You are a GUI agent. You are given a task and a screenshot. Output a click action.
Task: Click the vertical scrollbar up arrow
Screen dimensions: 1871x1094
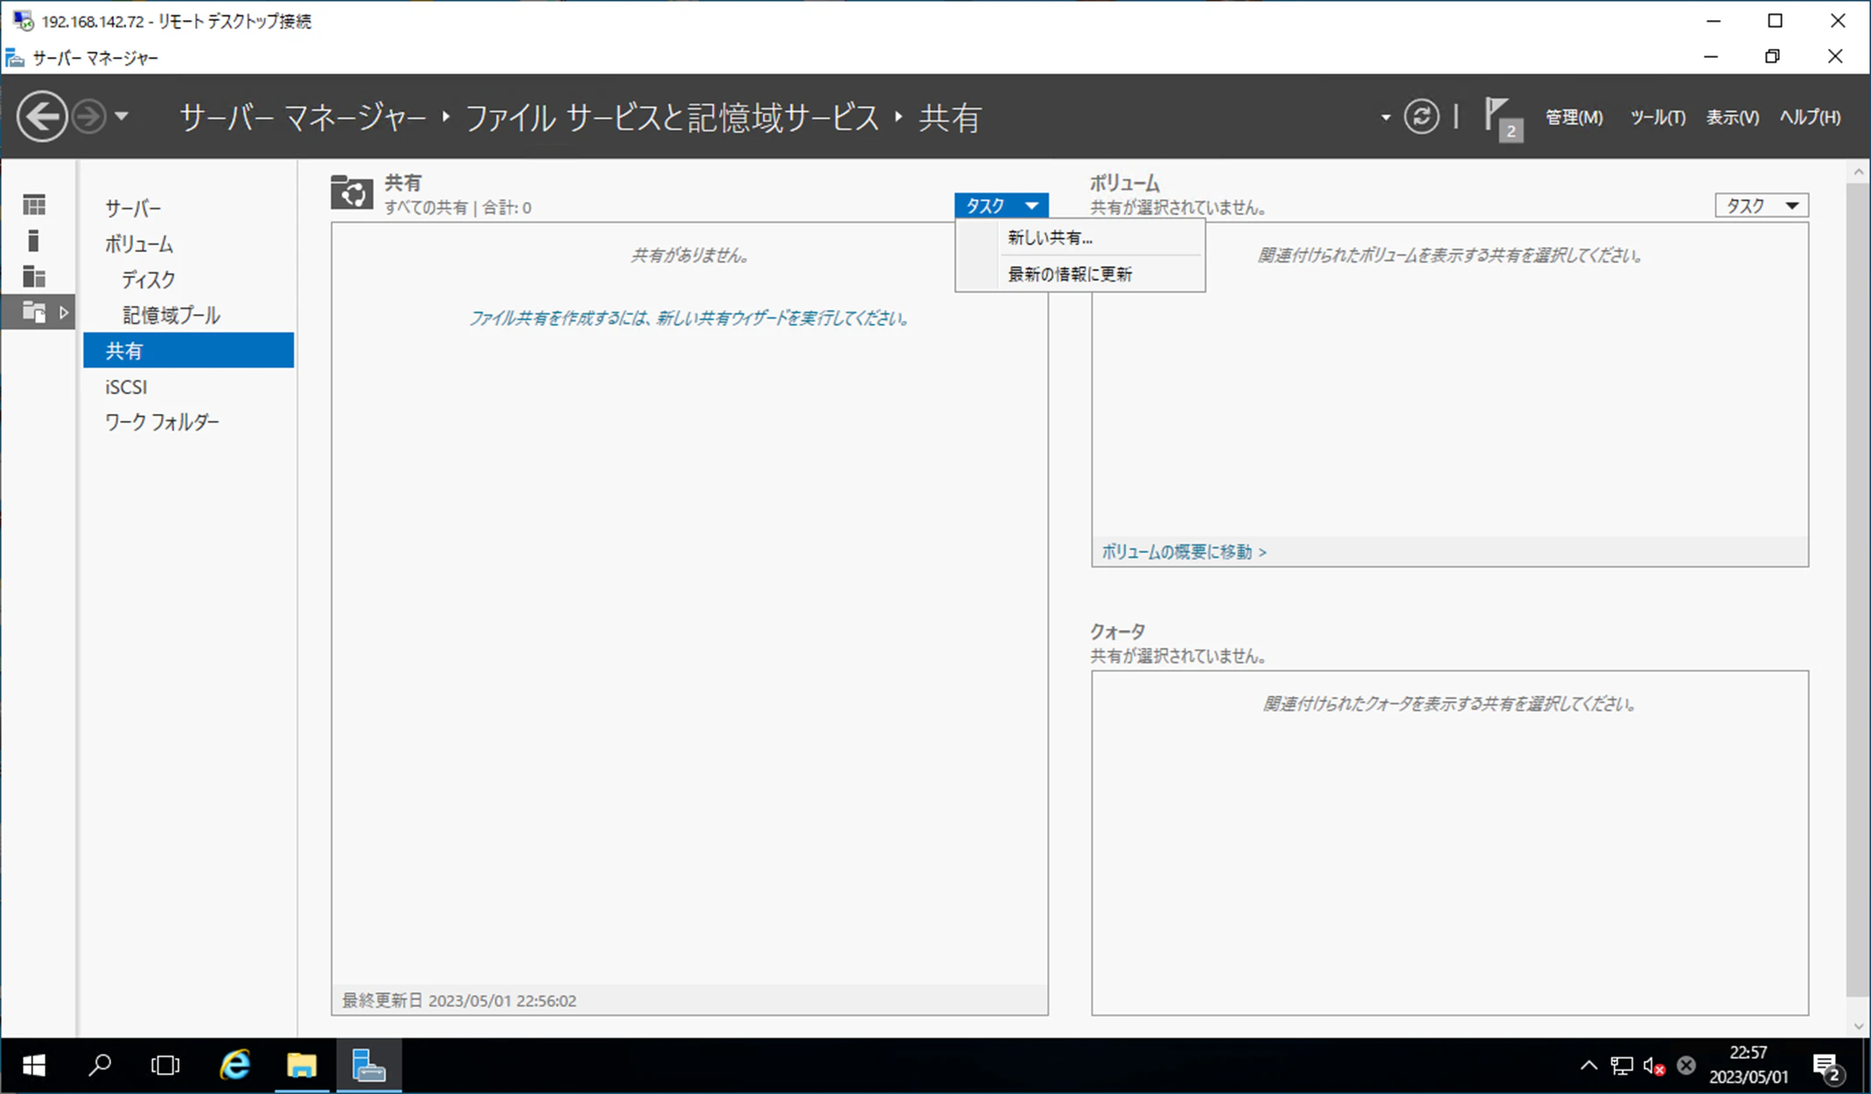pos(1858,172)
